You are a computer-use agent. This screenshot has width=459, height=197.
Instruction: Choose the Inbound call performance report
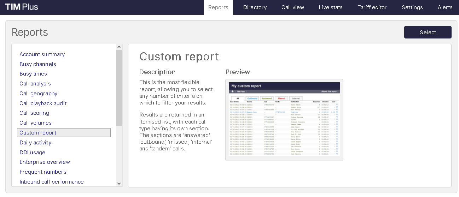point(52,182)
